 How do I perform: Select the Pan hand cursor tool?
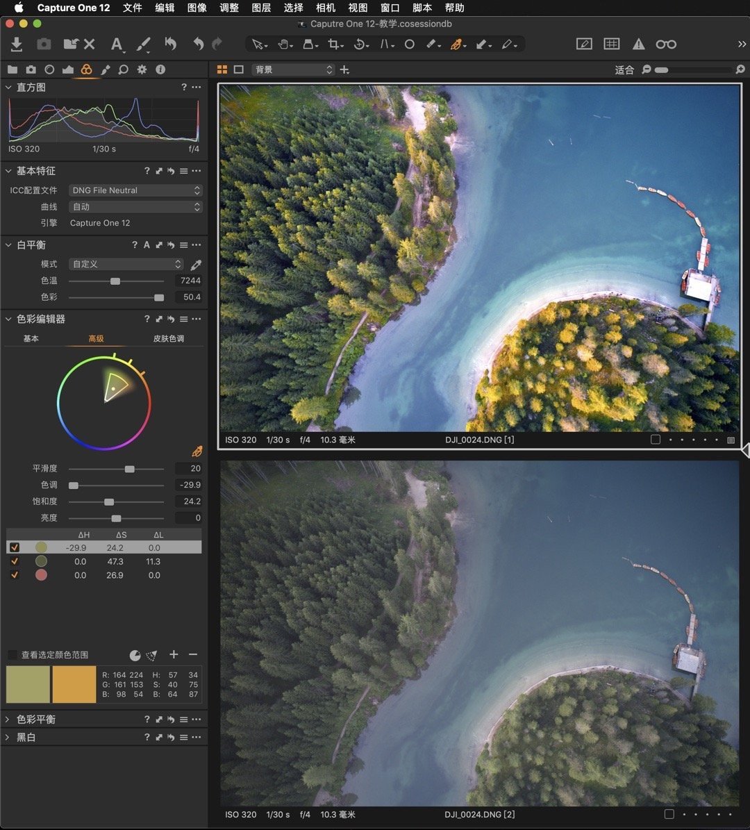point(284,44)
